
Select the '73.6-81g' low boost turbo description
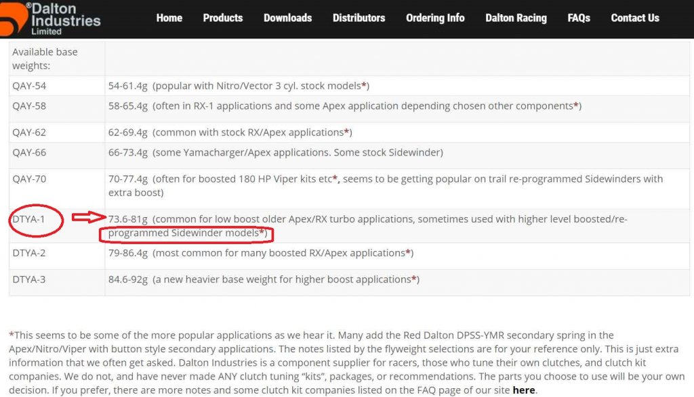(368, 226)
